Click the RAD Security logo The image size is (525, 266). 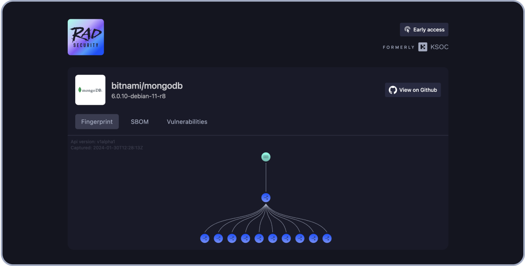(86, 37)
